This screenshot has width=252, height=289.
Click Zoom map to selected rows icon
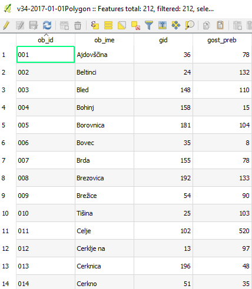point(190,25)
